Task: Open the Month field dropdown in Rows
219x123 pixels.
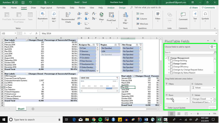Action: pos(187,99)
